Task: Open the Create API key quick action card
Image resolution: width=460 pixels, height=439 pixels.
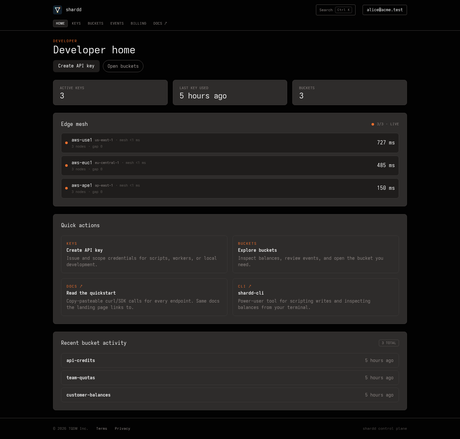Action: 144,254
